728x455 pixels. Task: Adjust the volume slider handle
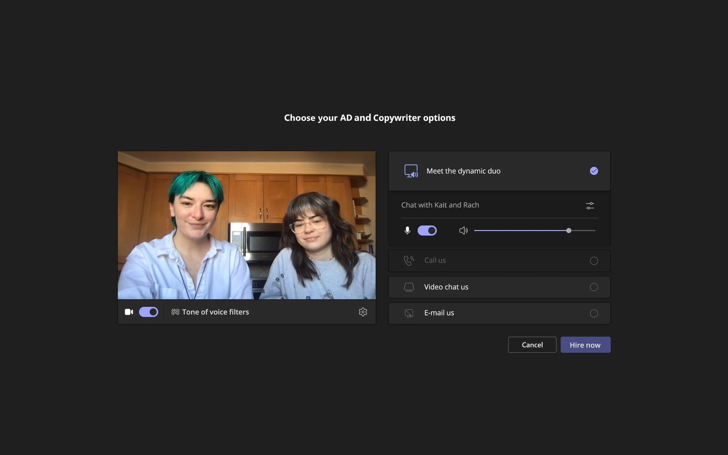coord(568,231)
